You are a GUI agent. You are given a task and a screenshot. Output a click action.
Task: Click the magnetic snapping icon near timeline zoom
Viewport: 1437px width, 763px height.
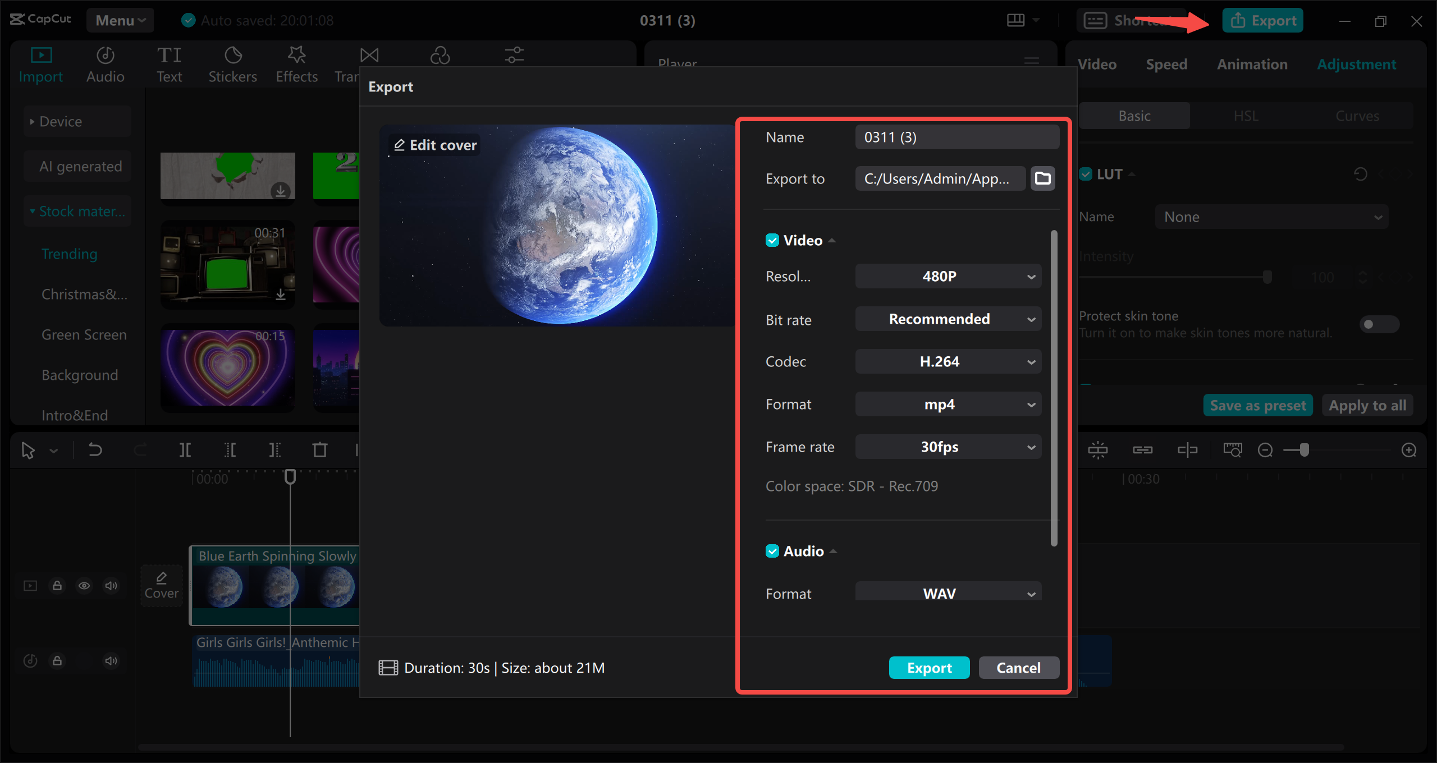tap(1099, 449)
